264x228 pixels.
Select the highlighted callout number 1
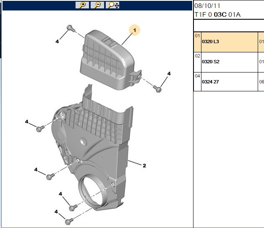(134, 30)
